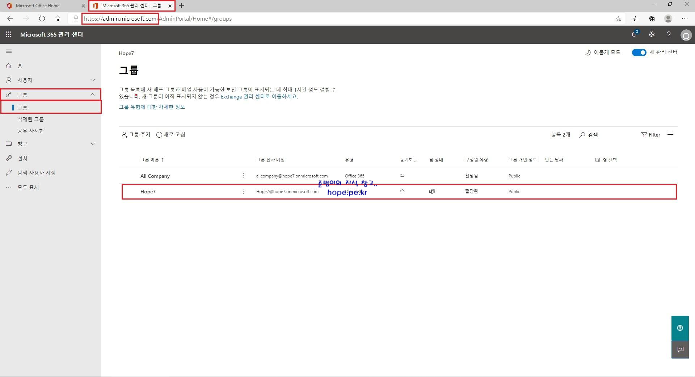
Task: Click the Hope7@hope7.onmicrosoft.com email
Action: coord(287,192)
